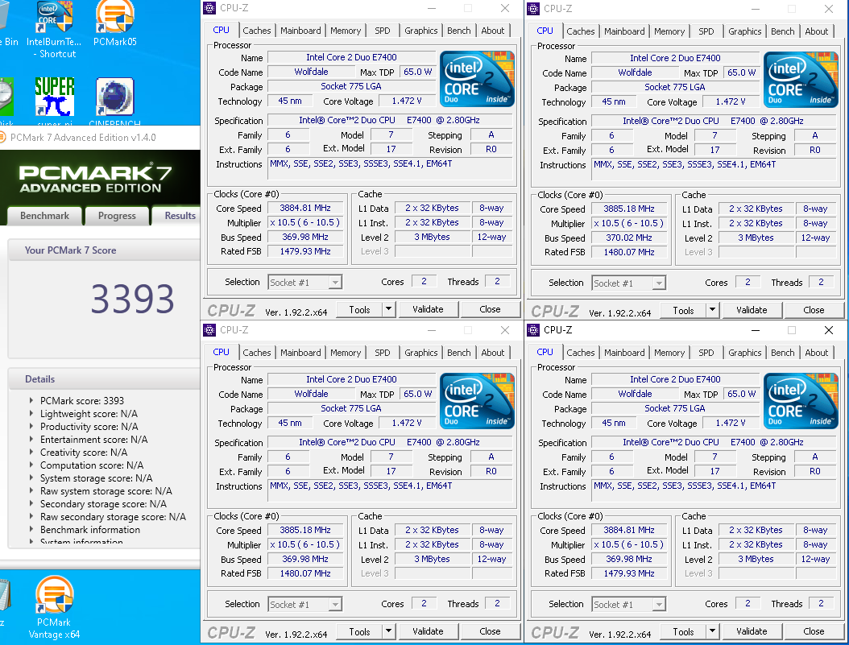Click the PCMark 7 Advanced Edition title bar
849x645 pixels.
tap(100, 138)
